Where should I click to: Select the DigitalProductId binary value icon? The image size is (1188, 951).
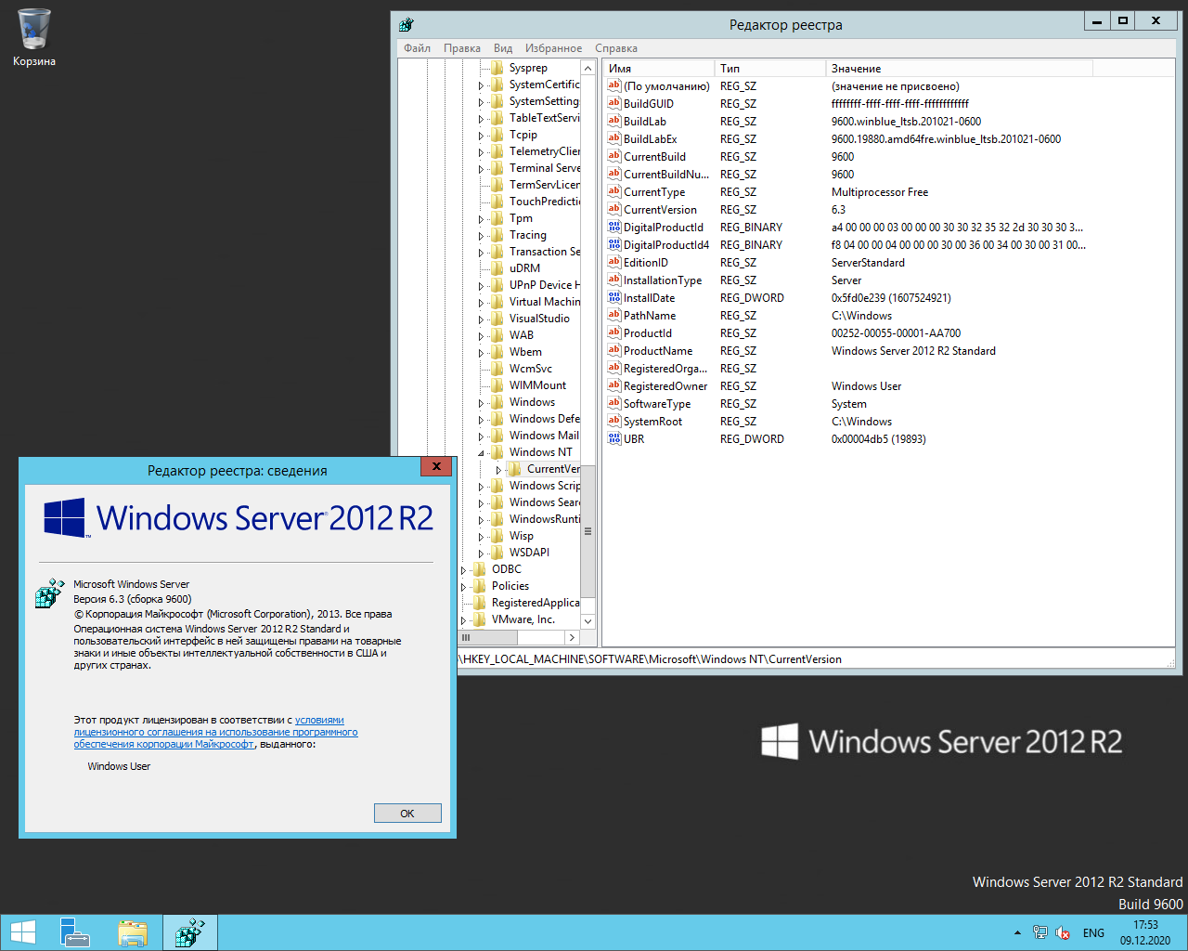613,227
